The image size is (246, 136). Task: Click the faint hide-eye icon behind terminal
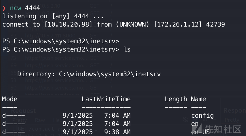185,120
